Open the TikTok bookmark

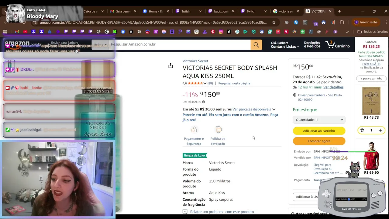tap(229, 32)
